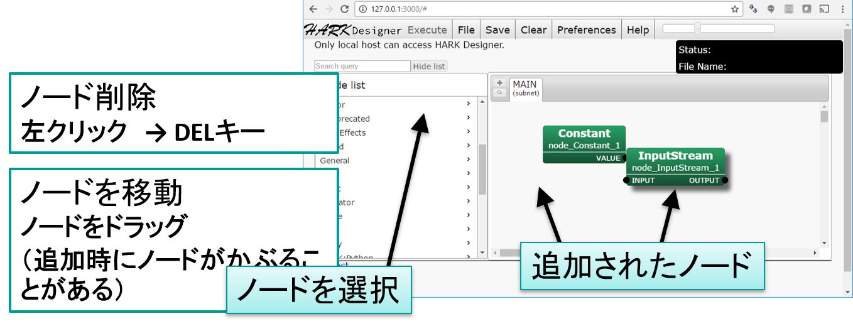The image size is (853, 331).
Task: Click the General entry in node list
Action: point(335,160)
